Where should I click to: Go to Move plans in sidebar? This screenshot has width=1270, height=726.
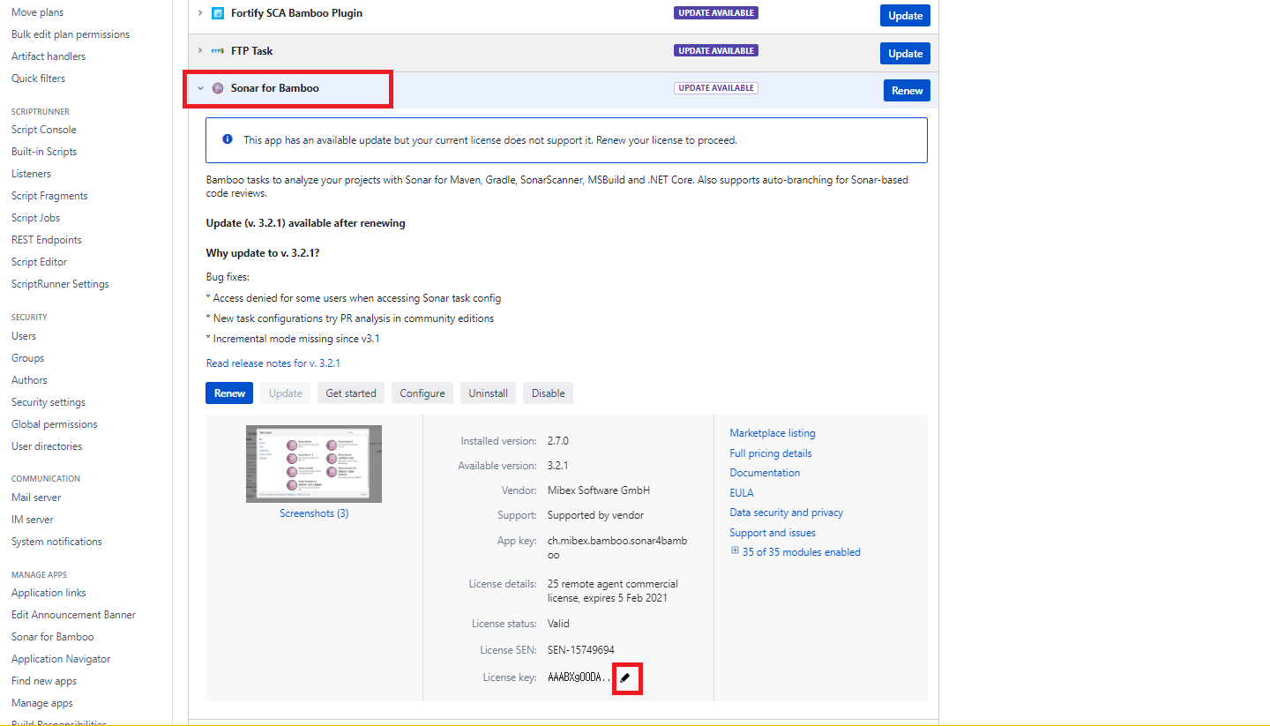coord(37,12)
